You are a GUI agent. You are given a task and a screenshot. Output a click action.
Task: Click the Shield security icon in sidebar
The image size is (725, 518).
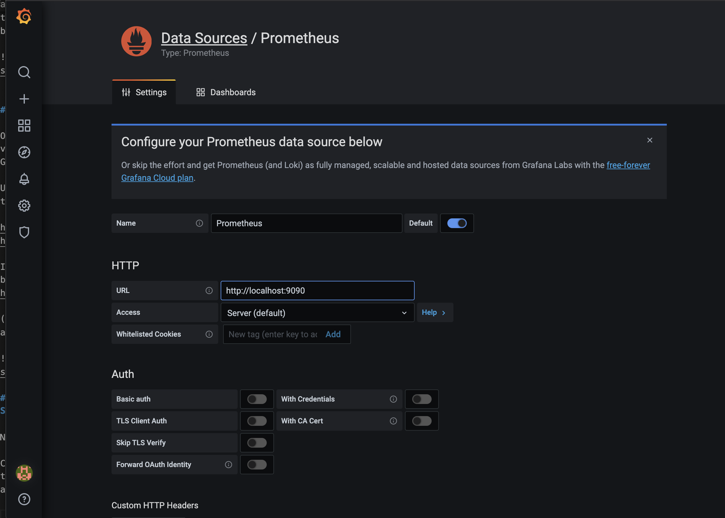coord(25,231)
